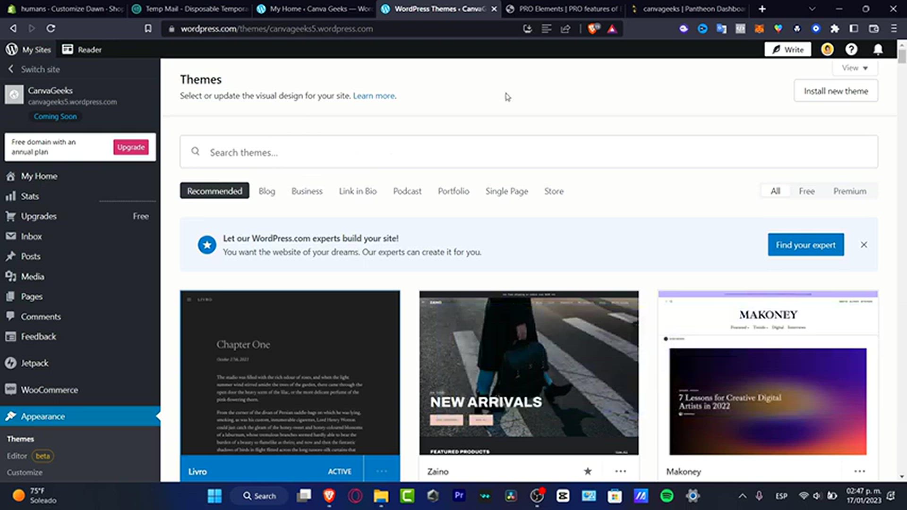Star the Zaino theme

[588, 471]
